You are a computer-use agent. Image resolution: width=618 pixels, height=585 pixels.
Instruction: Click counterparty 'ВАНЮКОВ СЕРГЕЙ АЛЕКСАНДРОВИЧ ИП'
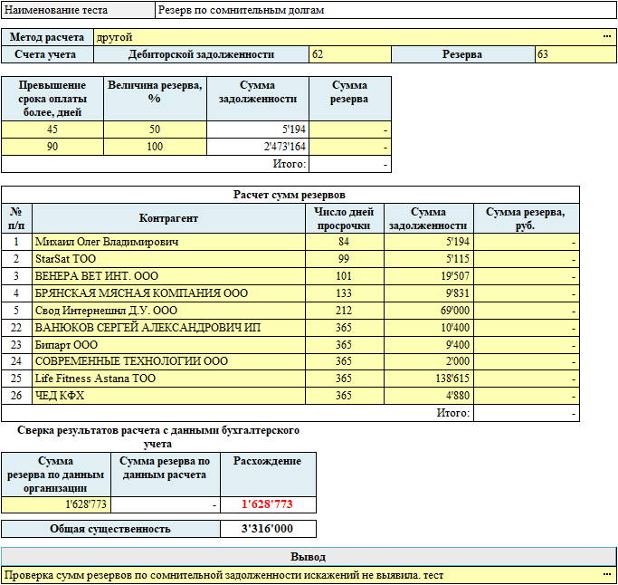168,328
